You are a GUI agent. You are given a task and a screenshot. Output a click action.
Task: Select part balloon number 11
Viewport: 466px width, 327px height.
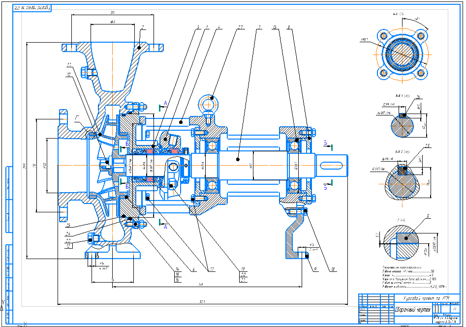click(x=69, y=64)
